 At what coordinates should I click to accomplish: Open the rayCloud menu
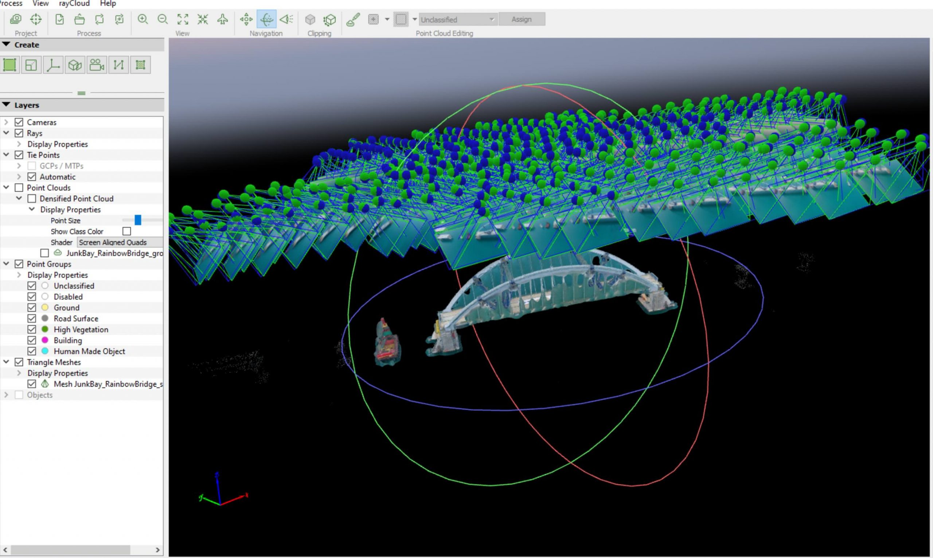[74, 3]
